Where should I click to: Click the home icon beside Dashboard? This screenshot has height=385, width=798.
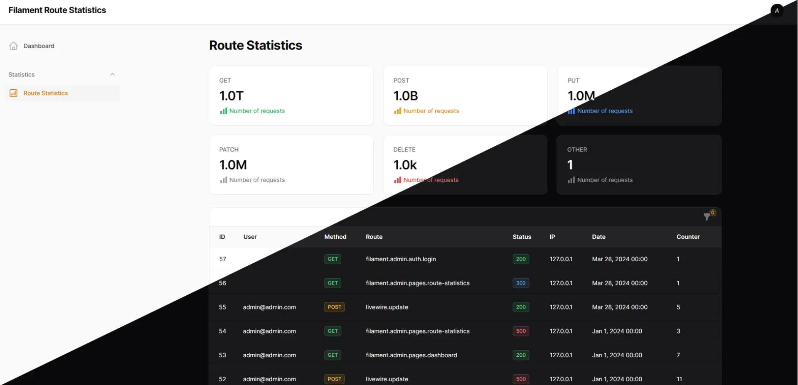click(14, 46)
